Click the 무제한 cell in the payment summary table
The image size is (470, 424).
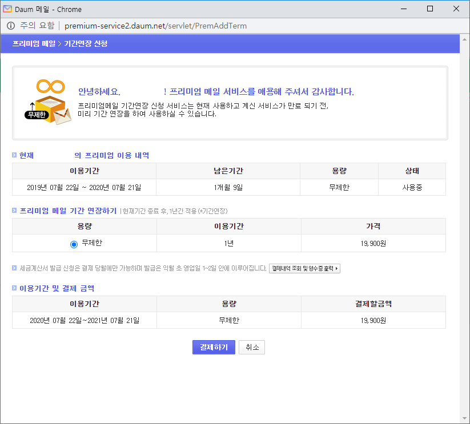[x=229, y=320]
